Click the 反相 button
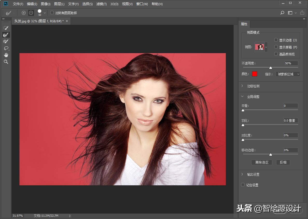 pos(283,162)
